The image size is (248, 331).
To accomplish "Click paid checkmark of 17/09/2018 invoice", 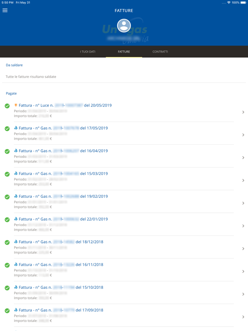I will coord(7,311).
